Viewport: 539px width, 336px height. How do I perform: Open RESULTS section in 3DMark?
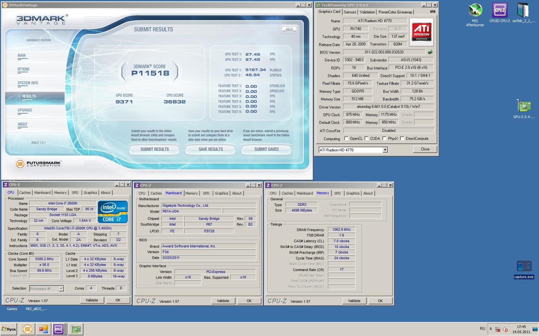(x=29, y=96)
